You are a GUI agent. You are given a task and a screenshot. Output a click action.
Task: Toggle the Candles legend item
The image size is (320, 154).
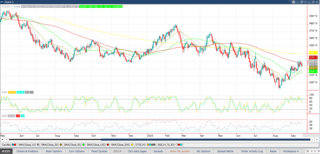(9, 145)
